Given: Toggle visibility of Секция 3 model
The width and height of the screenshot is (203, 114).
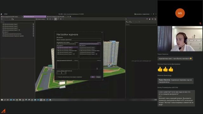Looking at the screenshot, I should tap(33, 28).
